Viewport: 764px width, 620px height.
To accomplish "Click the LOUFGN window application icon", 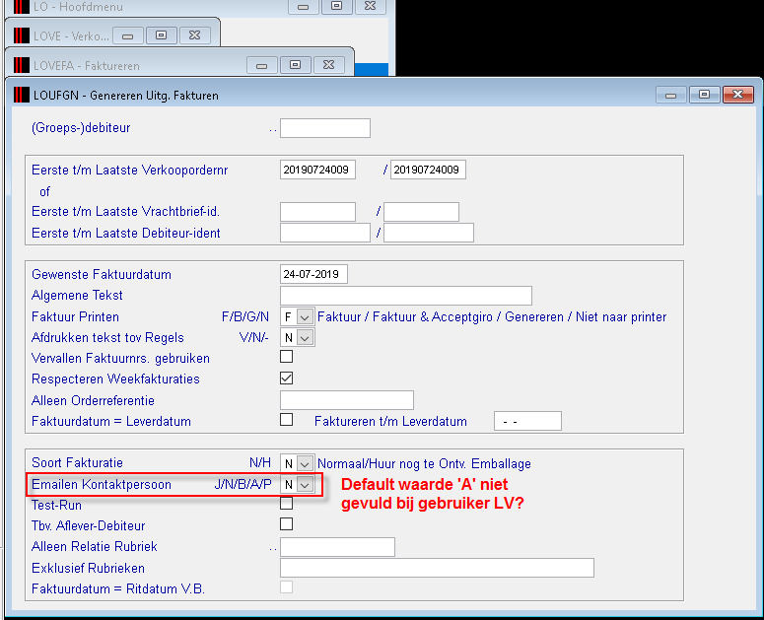I will coord(22,95).
